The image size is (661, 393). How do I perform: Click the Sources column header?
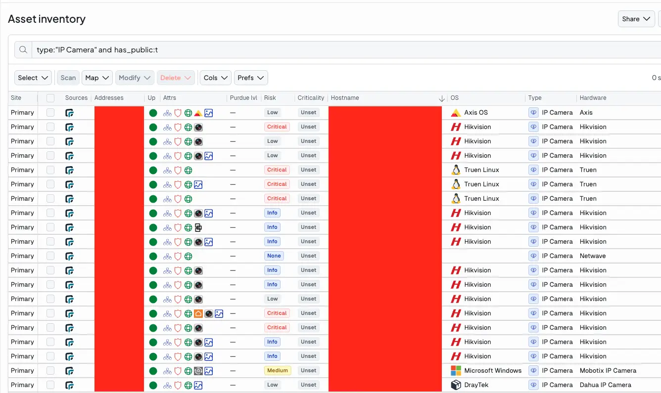[x=76, y=98]
